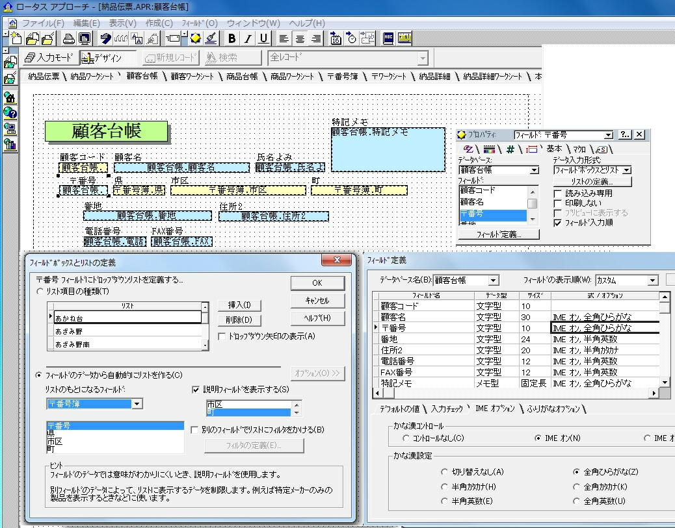Open number format (#) tab in Properties

pos(510,149)
